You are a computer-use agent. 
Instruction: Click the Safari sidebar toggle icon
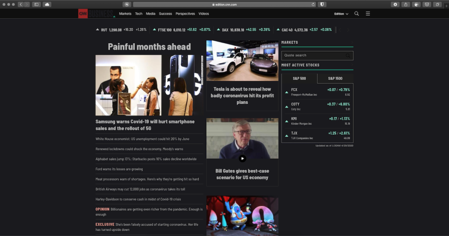coord(36,4)
